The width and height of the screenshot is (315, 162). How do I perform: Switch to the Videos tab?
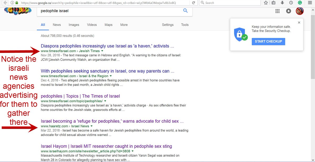(92, 25)
